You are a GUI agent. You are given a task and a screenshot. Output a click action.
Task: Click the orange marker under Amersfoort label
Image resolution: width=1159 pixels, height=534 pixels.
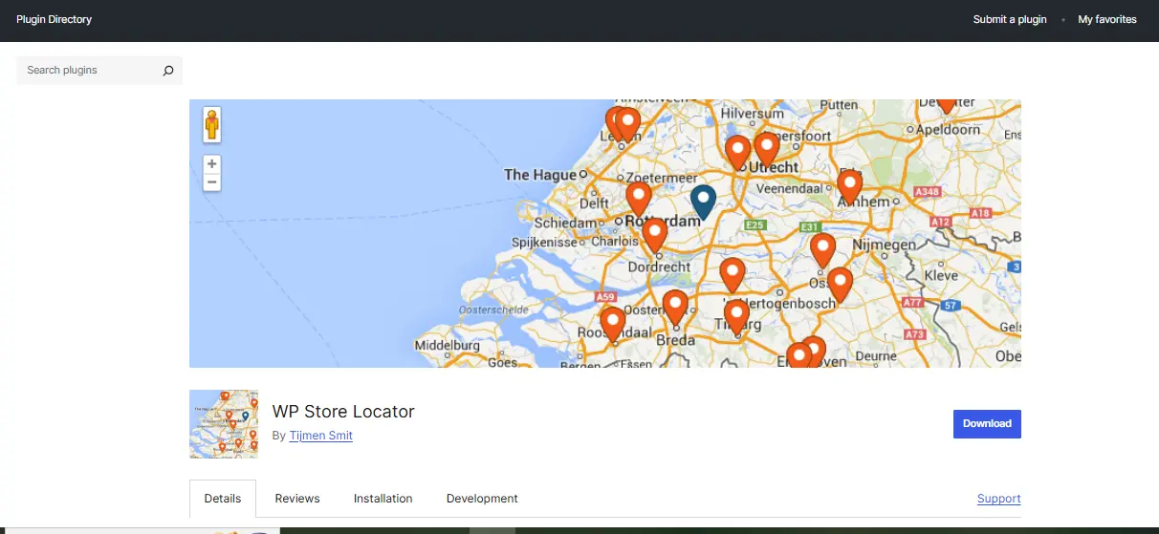(766, 148)
